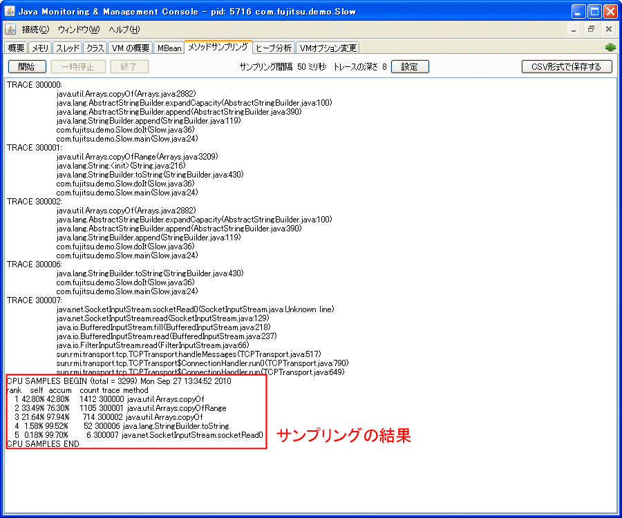This screenshot has width=622, height=518.
Task: Open the ヘルプ(H) menu
Action: tap(124, 30)
